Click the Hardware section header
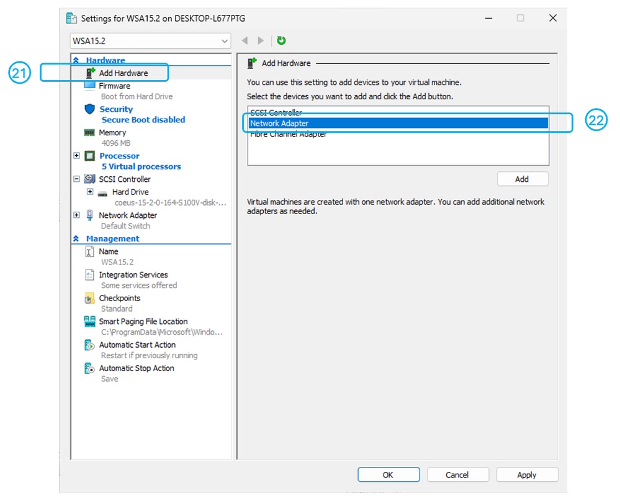 click(x=105, y=60)
